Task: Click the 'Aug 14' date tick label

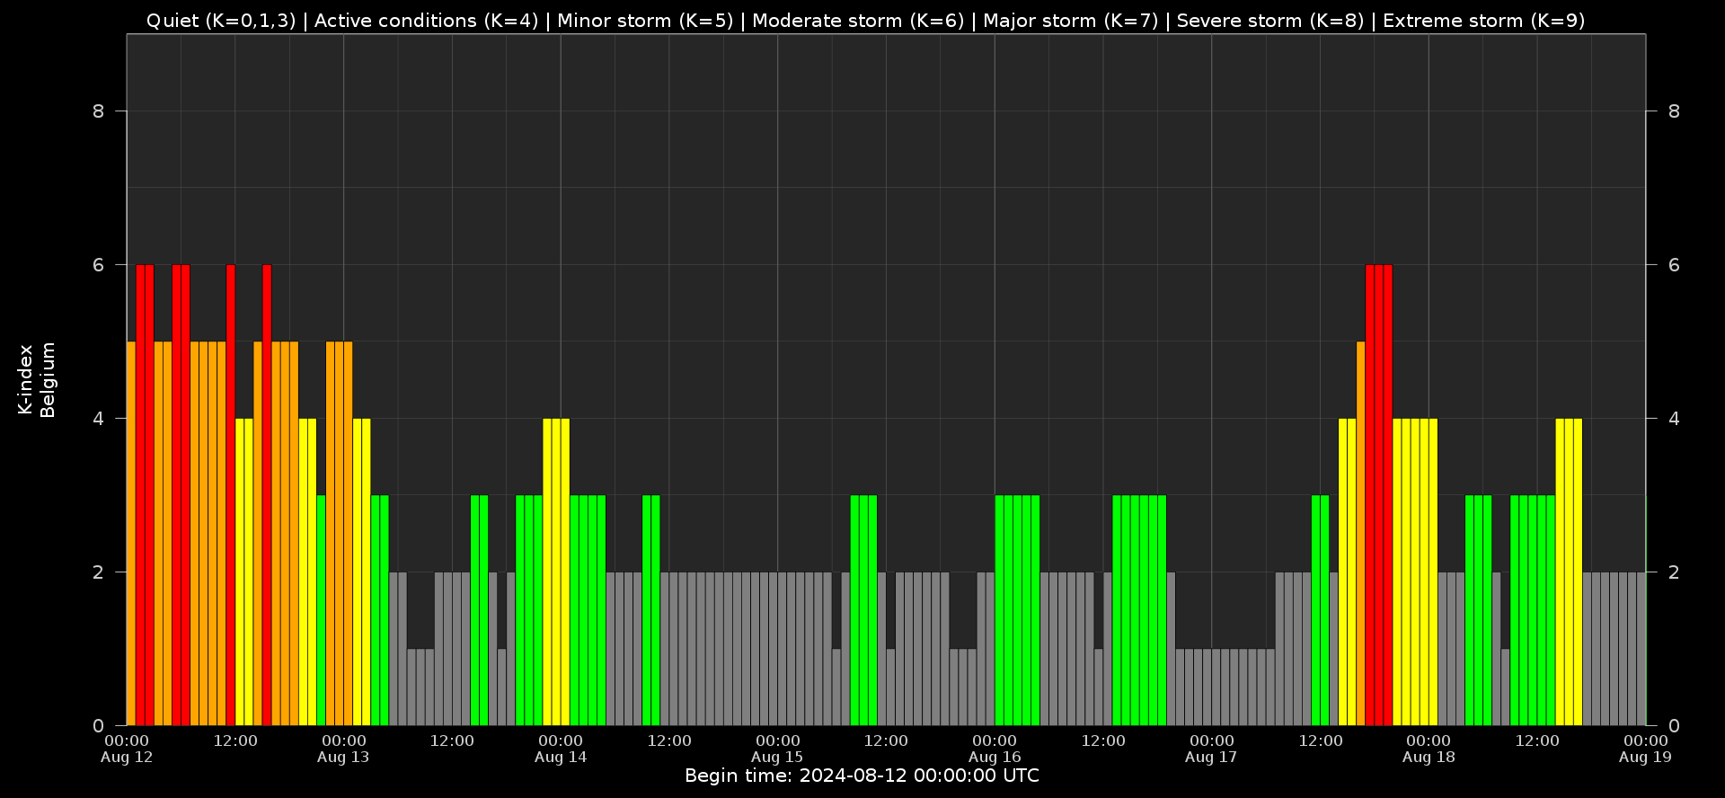Action: (561, 758)
